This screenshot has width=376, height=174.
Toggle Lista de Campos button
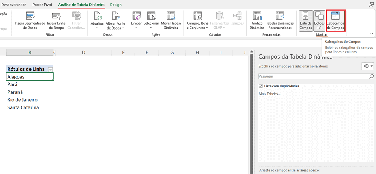point(305,21)
